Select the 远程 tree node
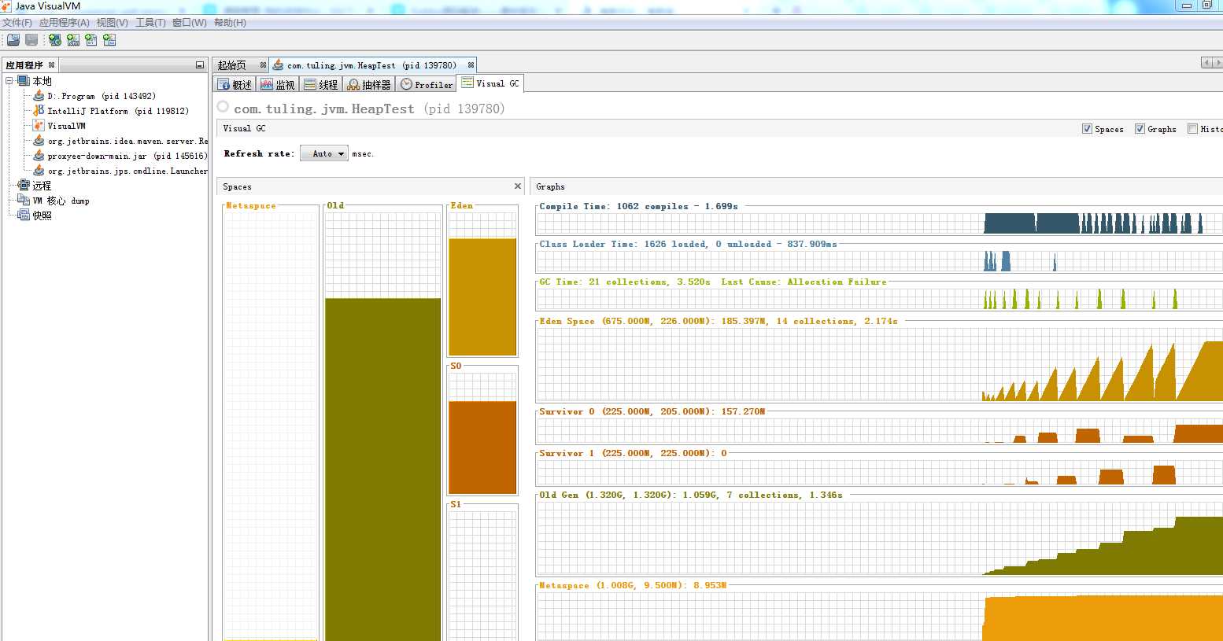This screenshot has width=1223, height=641. pos(42,186)
